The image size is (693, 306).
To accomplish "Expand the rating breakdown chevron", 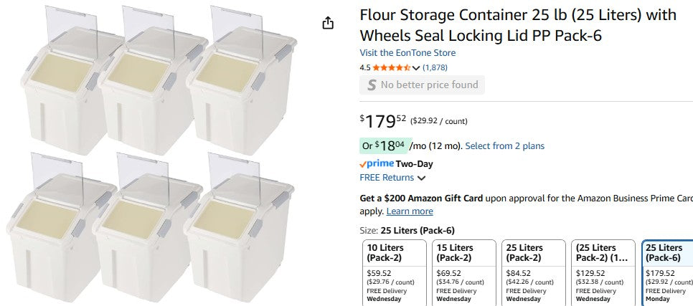I will point(416,68).
